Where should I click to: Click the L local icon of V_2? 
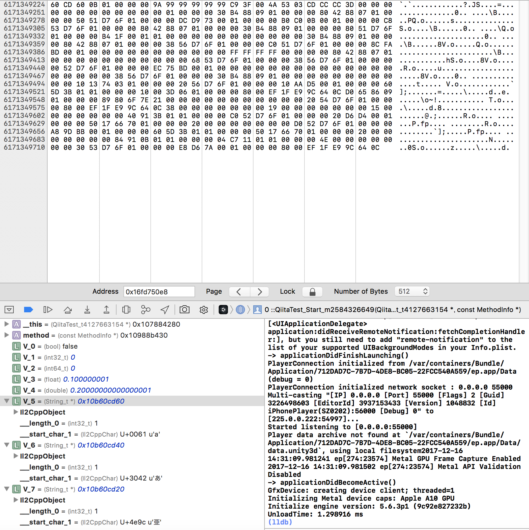16,368
